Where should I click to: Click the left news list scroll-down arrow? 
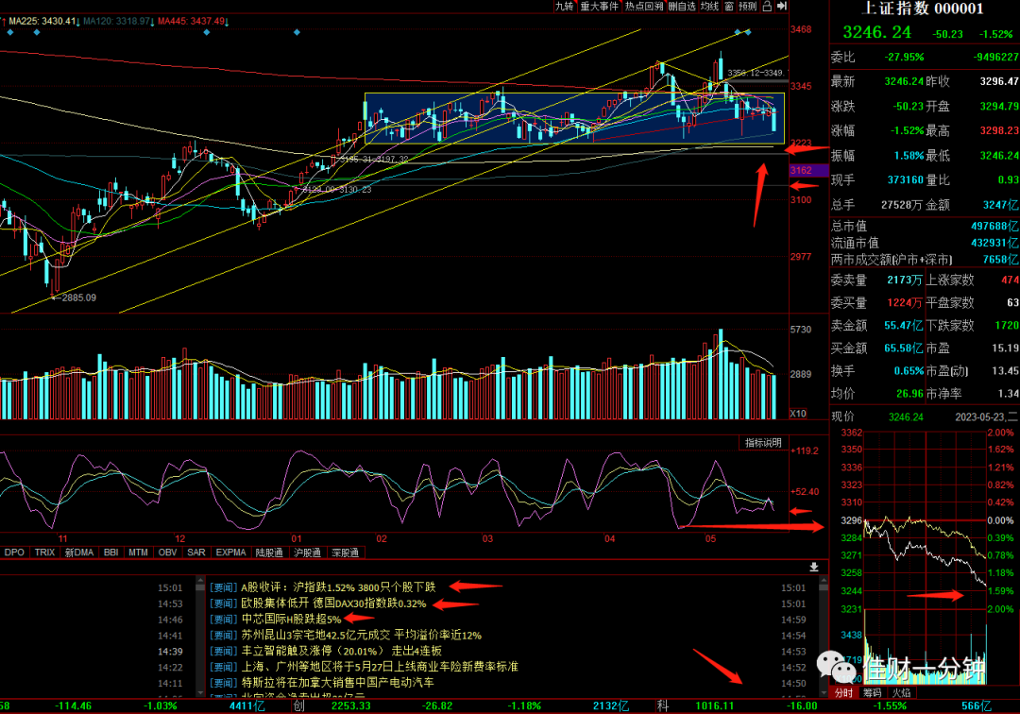click(x=199, y=692)
